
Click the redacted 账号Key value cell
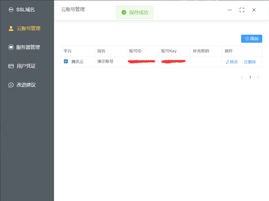point(174,62)
